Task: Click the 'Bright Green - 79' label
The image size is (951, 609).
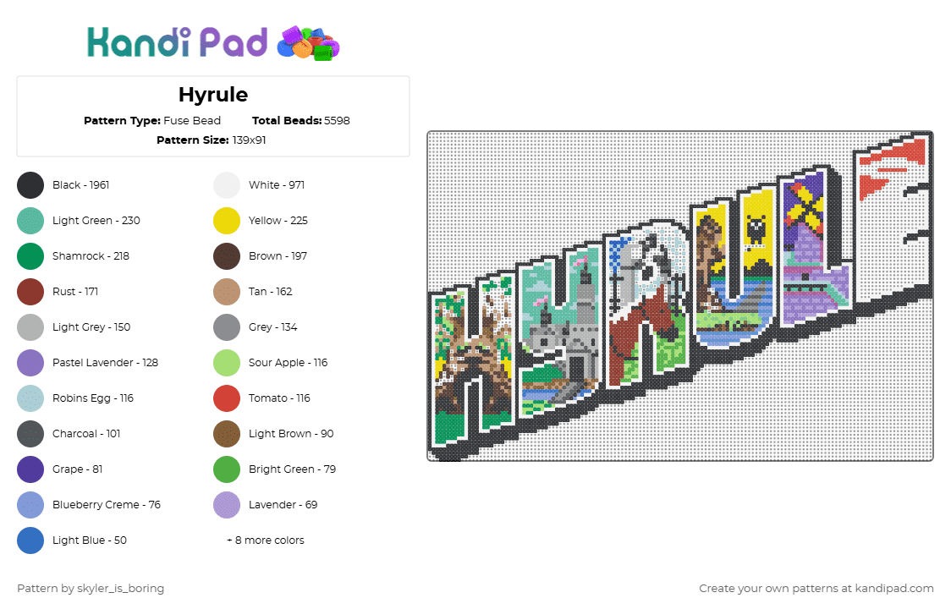Action: coord(293,469)
